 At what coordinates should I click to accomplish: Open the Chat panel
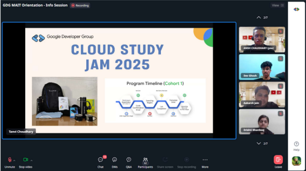[x=101, y=162]
